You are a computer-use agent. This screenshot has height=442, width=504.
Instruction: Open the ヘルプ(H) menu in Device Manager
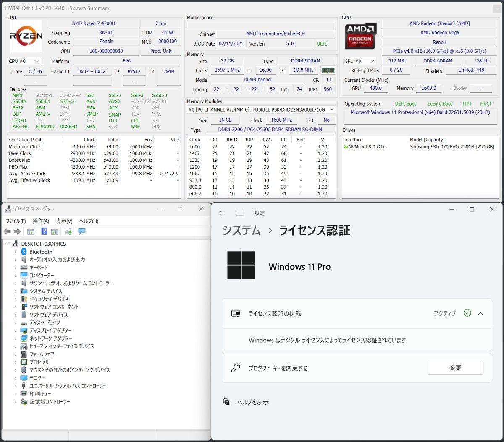(89, 221)
